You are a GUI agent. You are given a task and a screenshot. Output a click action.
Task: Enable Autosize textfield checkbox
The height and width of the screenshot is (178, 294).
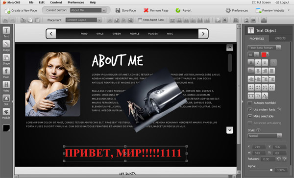tap(250, 103)
